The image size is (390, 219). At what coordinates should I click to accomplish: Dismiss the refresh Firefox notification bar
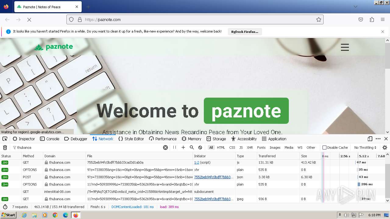pos(383,31)
